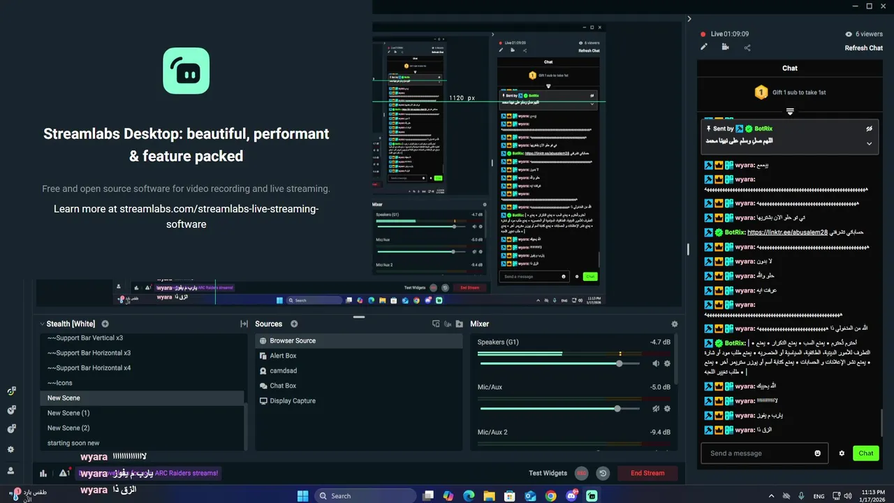Click the green Chat send button
Screen dimensions: 894x503
(866, 453)
